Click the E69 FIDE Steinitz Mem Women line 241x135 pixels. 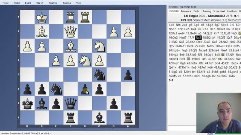tap(211, 20)
